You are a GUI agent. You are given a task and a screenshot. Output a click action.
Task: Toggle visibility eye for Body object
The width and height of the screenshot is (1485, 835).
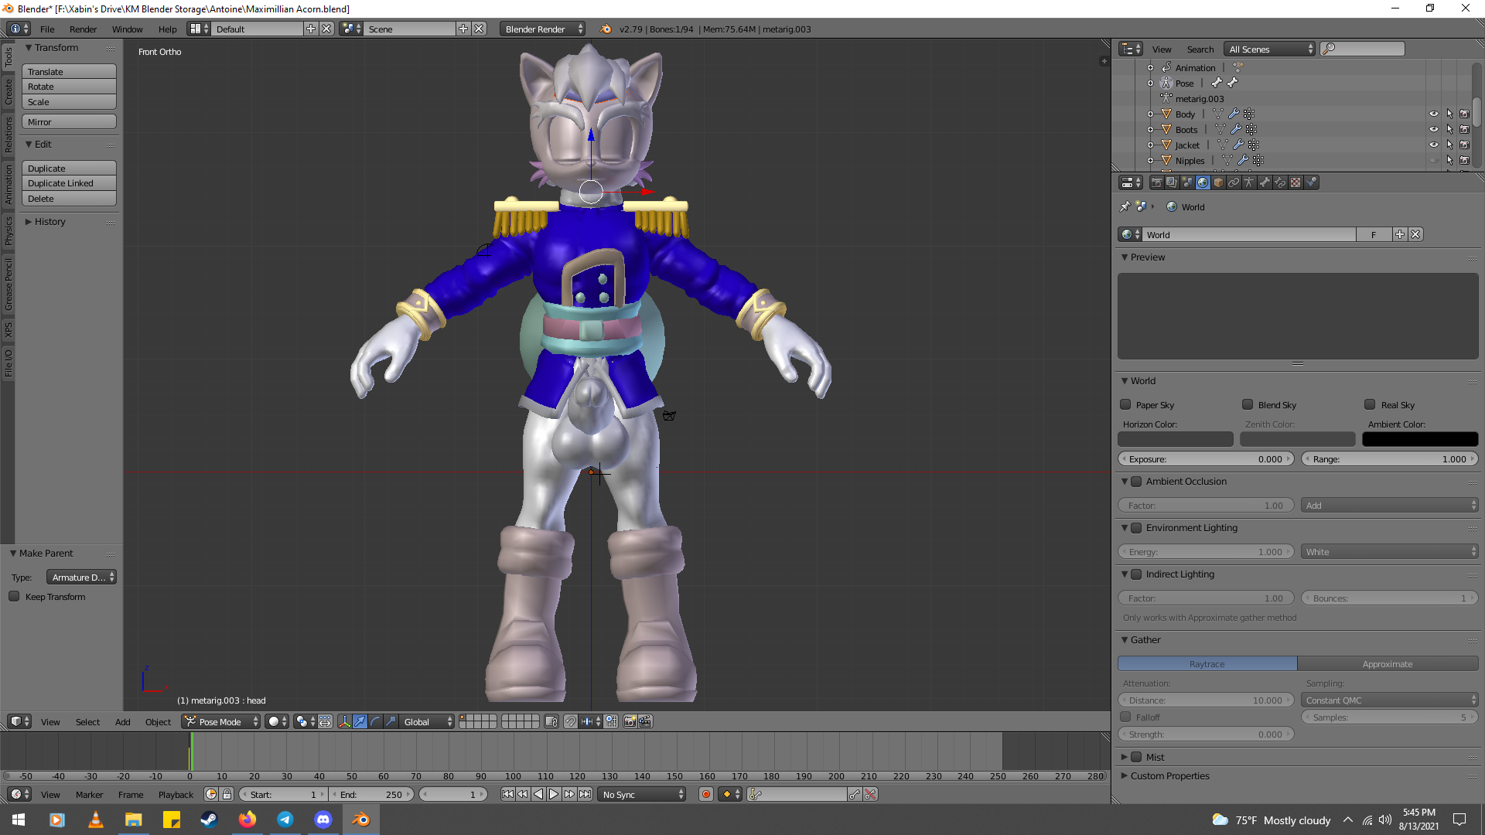click(1433, 114)
